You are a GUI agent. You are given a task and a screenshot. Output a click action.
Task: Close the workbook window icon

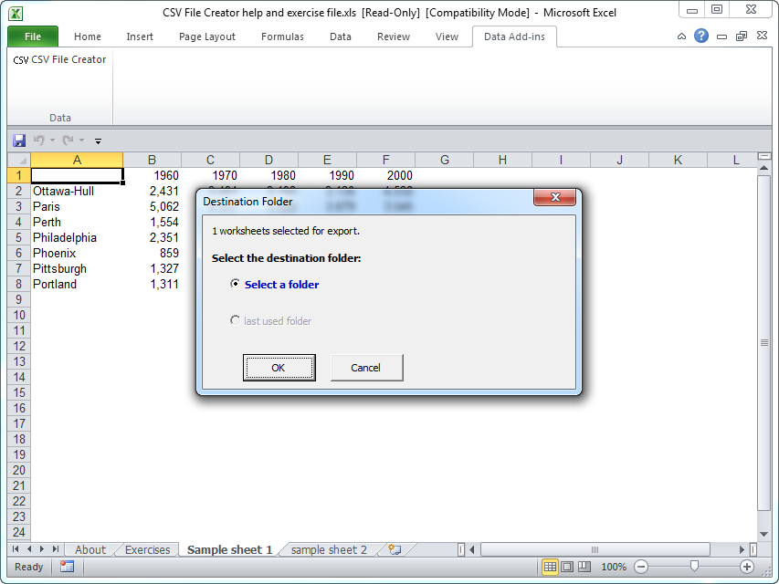tap(762, 36)
